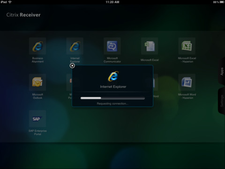The image size is (225, 169).
Task: Click the connection progress bar
Action: 112,98
